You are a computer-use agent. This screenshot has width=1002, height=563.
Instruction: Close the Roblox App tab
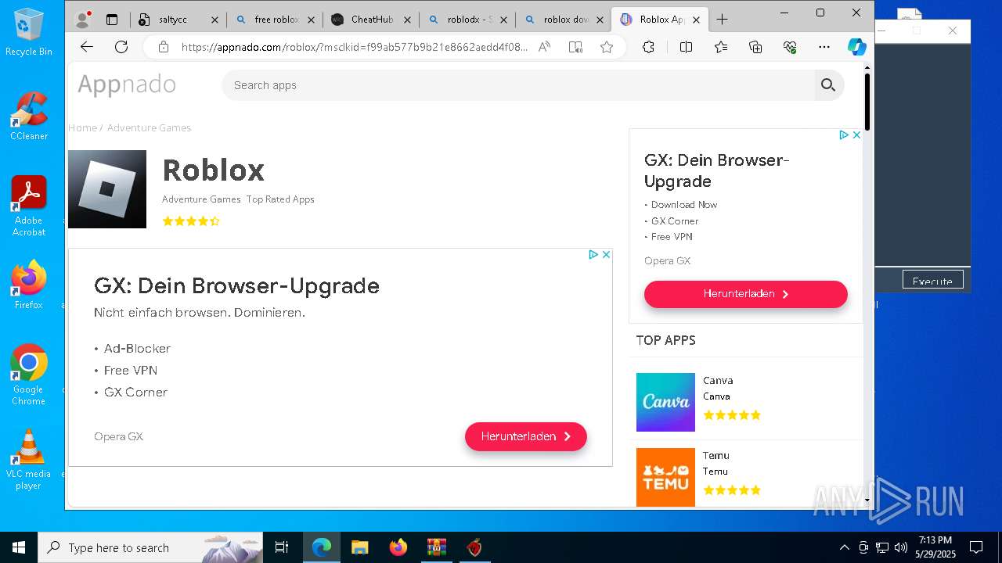pos(696,20)
